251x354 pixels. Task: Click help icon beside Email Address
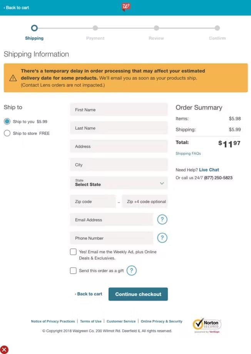click(162, 220)
